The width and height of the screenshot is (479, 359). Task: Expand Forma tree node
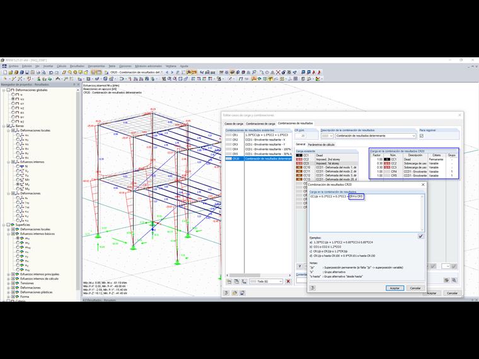[9, 297]
